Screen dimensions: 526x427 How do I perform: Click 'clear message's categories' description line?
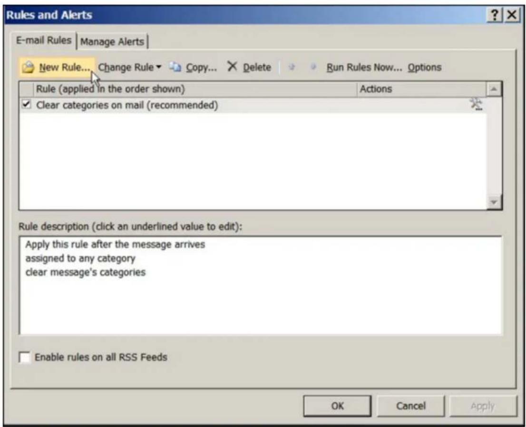86,272
